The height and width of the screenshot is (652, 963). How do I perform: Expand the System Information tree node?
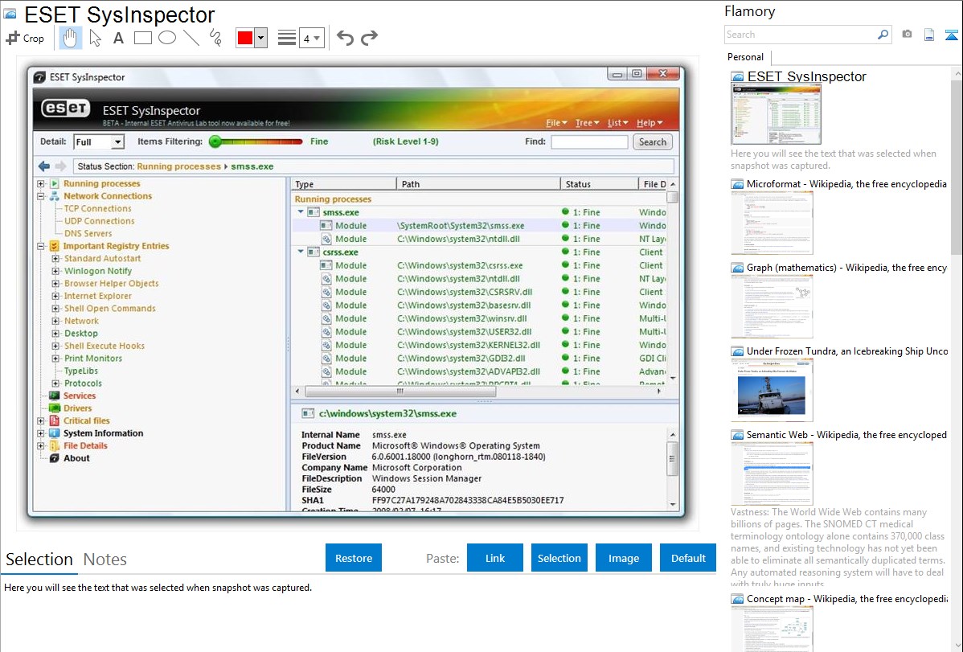(40, 433)
